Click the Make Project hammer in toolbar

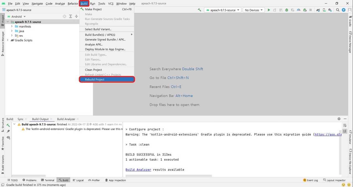(x=199, y=10)
